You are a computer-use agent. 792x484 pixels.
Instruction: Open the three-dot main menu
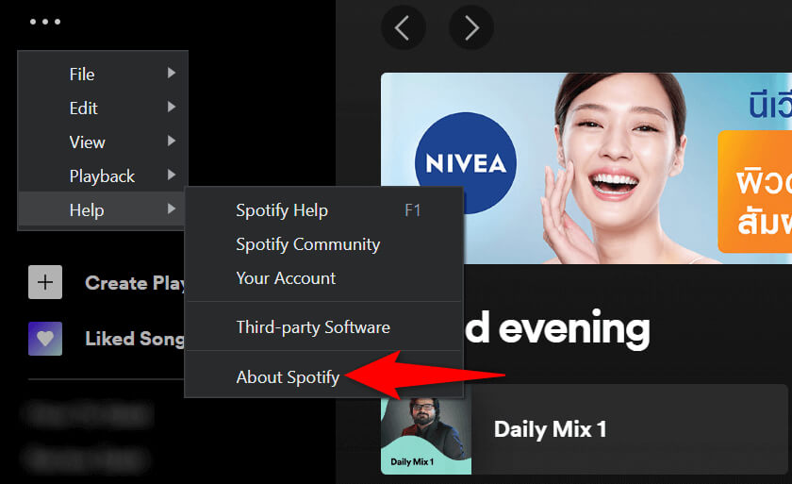pyautogui.click(x=45, y=22)
